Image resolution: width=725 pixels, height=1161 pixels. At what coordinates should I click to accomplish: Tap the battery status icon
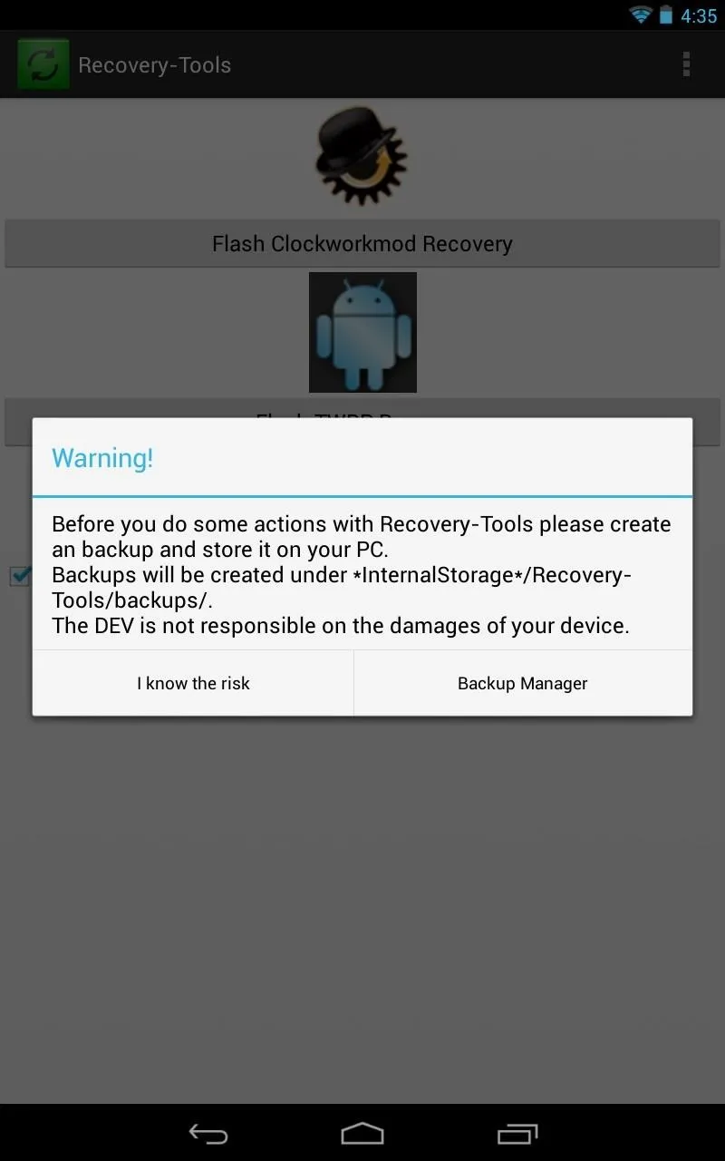pos(666,15)
